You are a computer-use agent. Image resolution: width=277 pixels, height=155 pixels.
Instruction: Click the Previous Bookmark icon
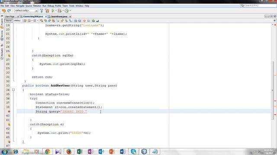coord(62,21)
